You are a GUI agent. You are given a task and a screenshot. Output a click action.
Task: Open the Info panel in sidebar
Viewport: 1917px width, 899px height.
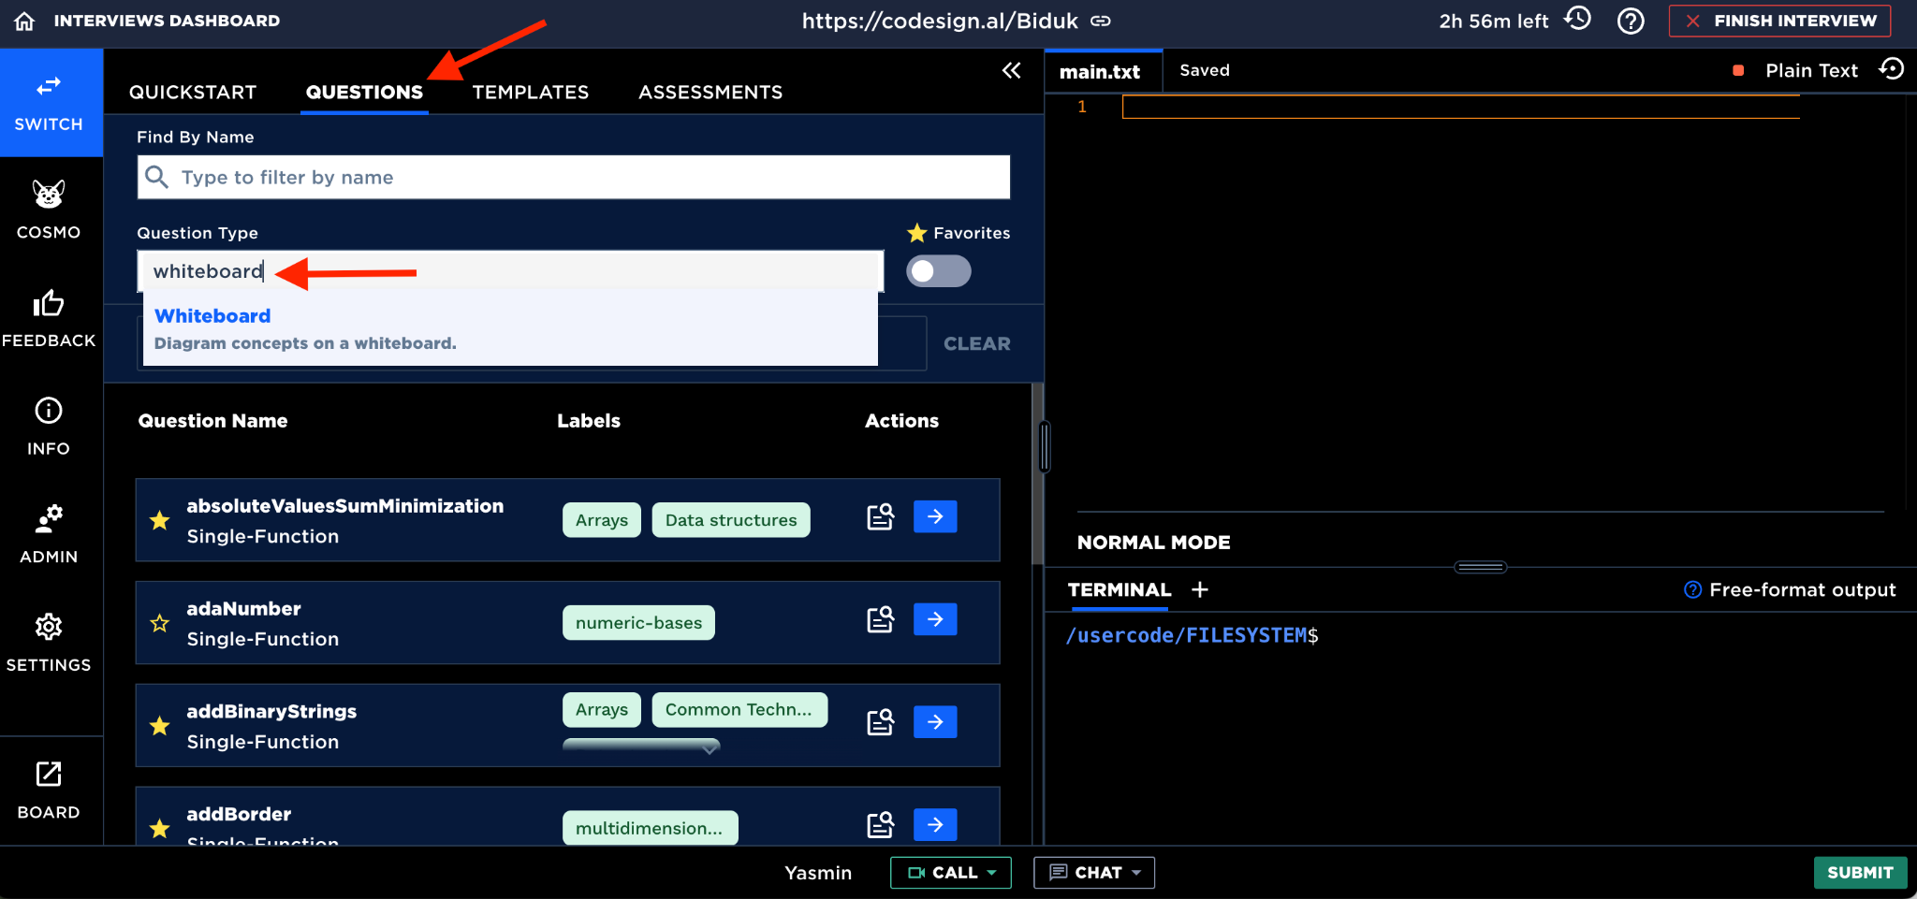point(49,427)
